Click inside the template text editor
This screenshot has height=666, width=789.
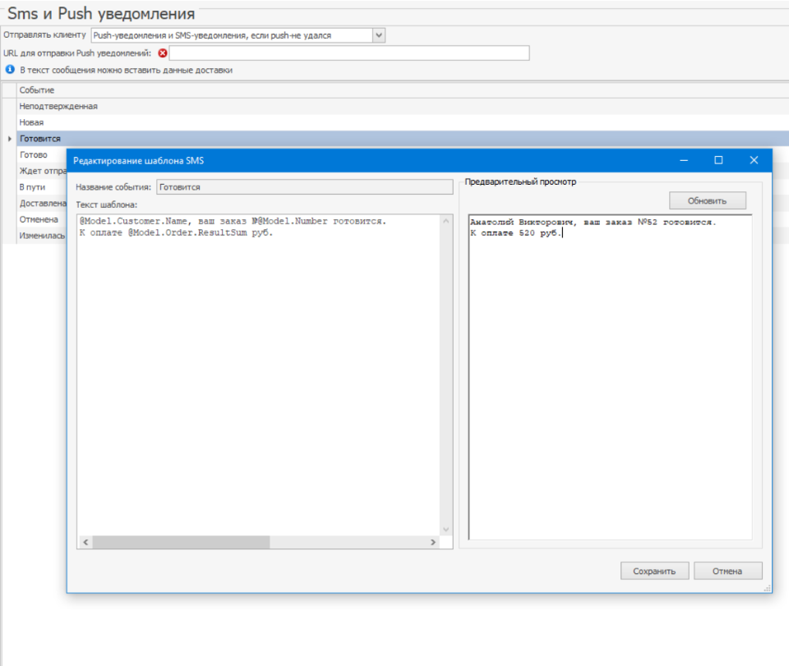(x=259, y=370)
